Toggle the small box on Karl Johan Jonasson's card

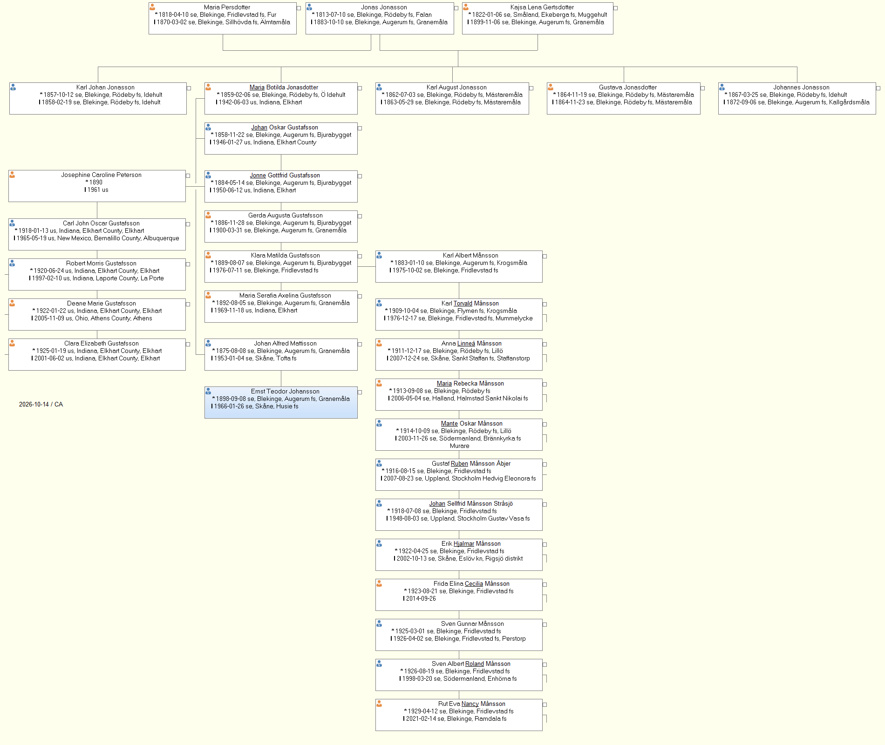point(189,88)
